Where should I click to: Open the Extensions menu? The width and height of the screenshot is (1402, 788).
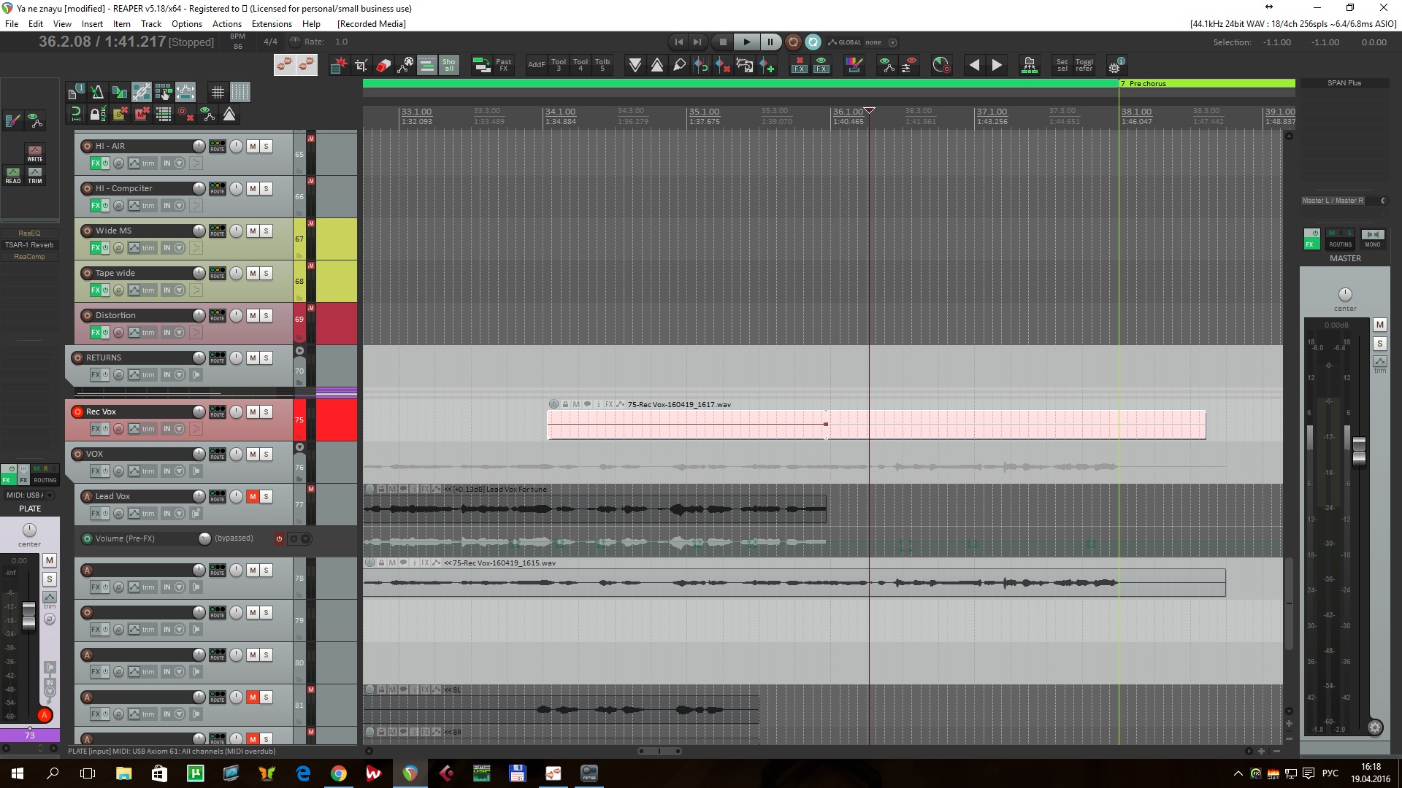272,23
